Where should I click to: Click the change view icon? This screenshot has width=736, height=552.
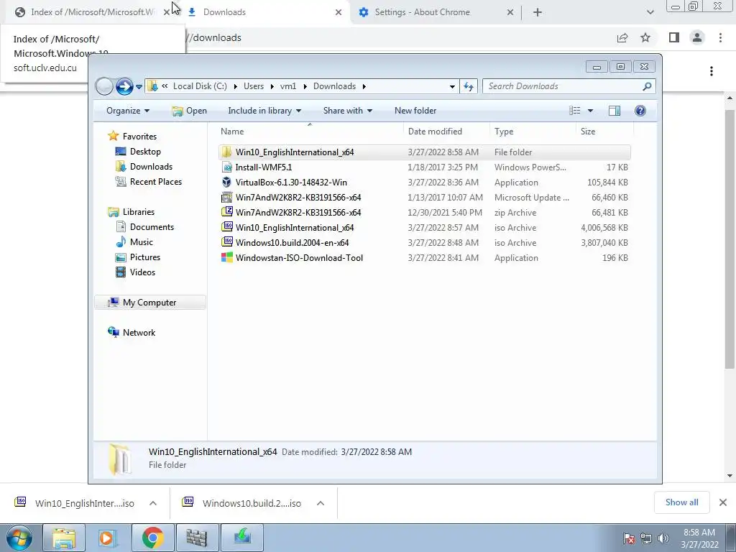tap(574, 111)
